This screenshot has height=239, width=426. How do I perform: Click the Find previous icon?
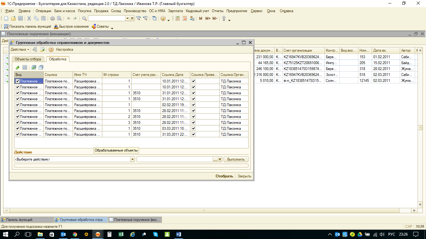[145, 19]
